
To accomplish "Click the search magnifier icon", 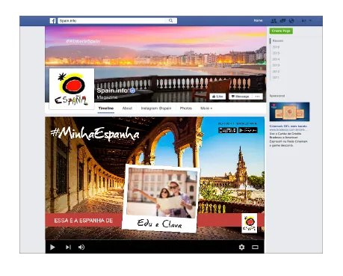I will point(170,21).
